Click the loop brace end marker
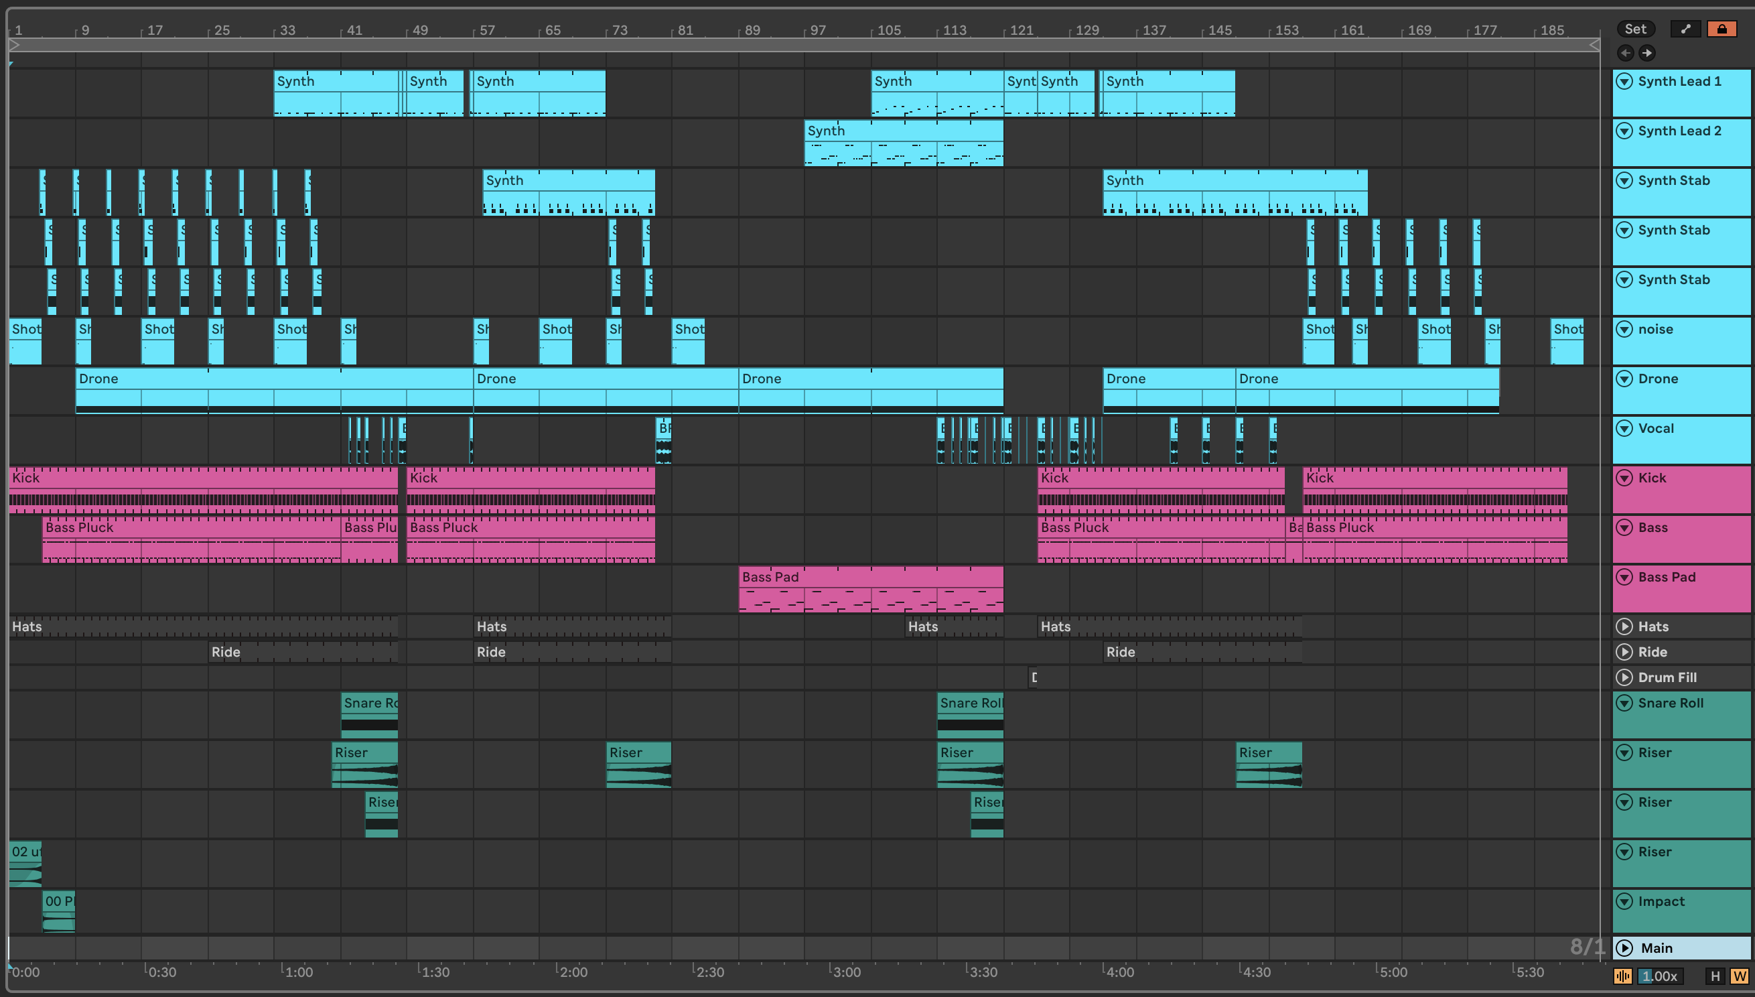Viewport: 1755px width, 997px height. 1594,44
